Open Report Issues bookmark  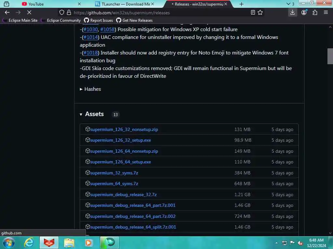(x=98, y=20)
